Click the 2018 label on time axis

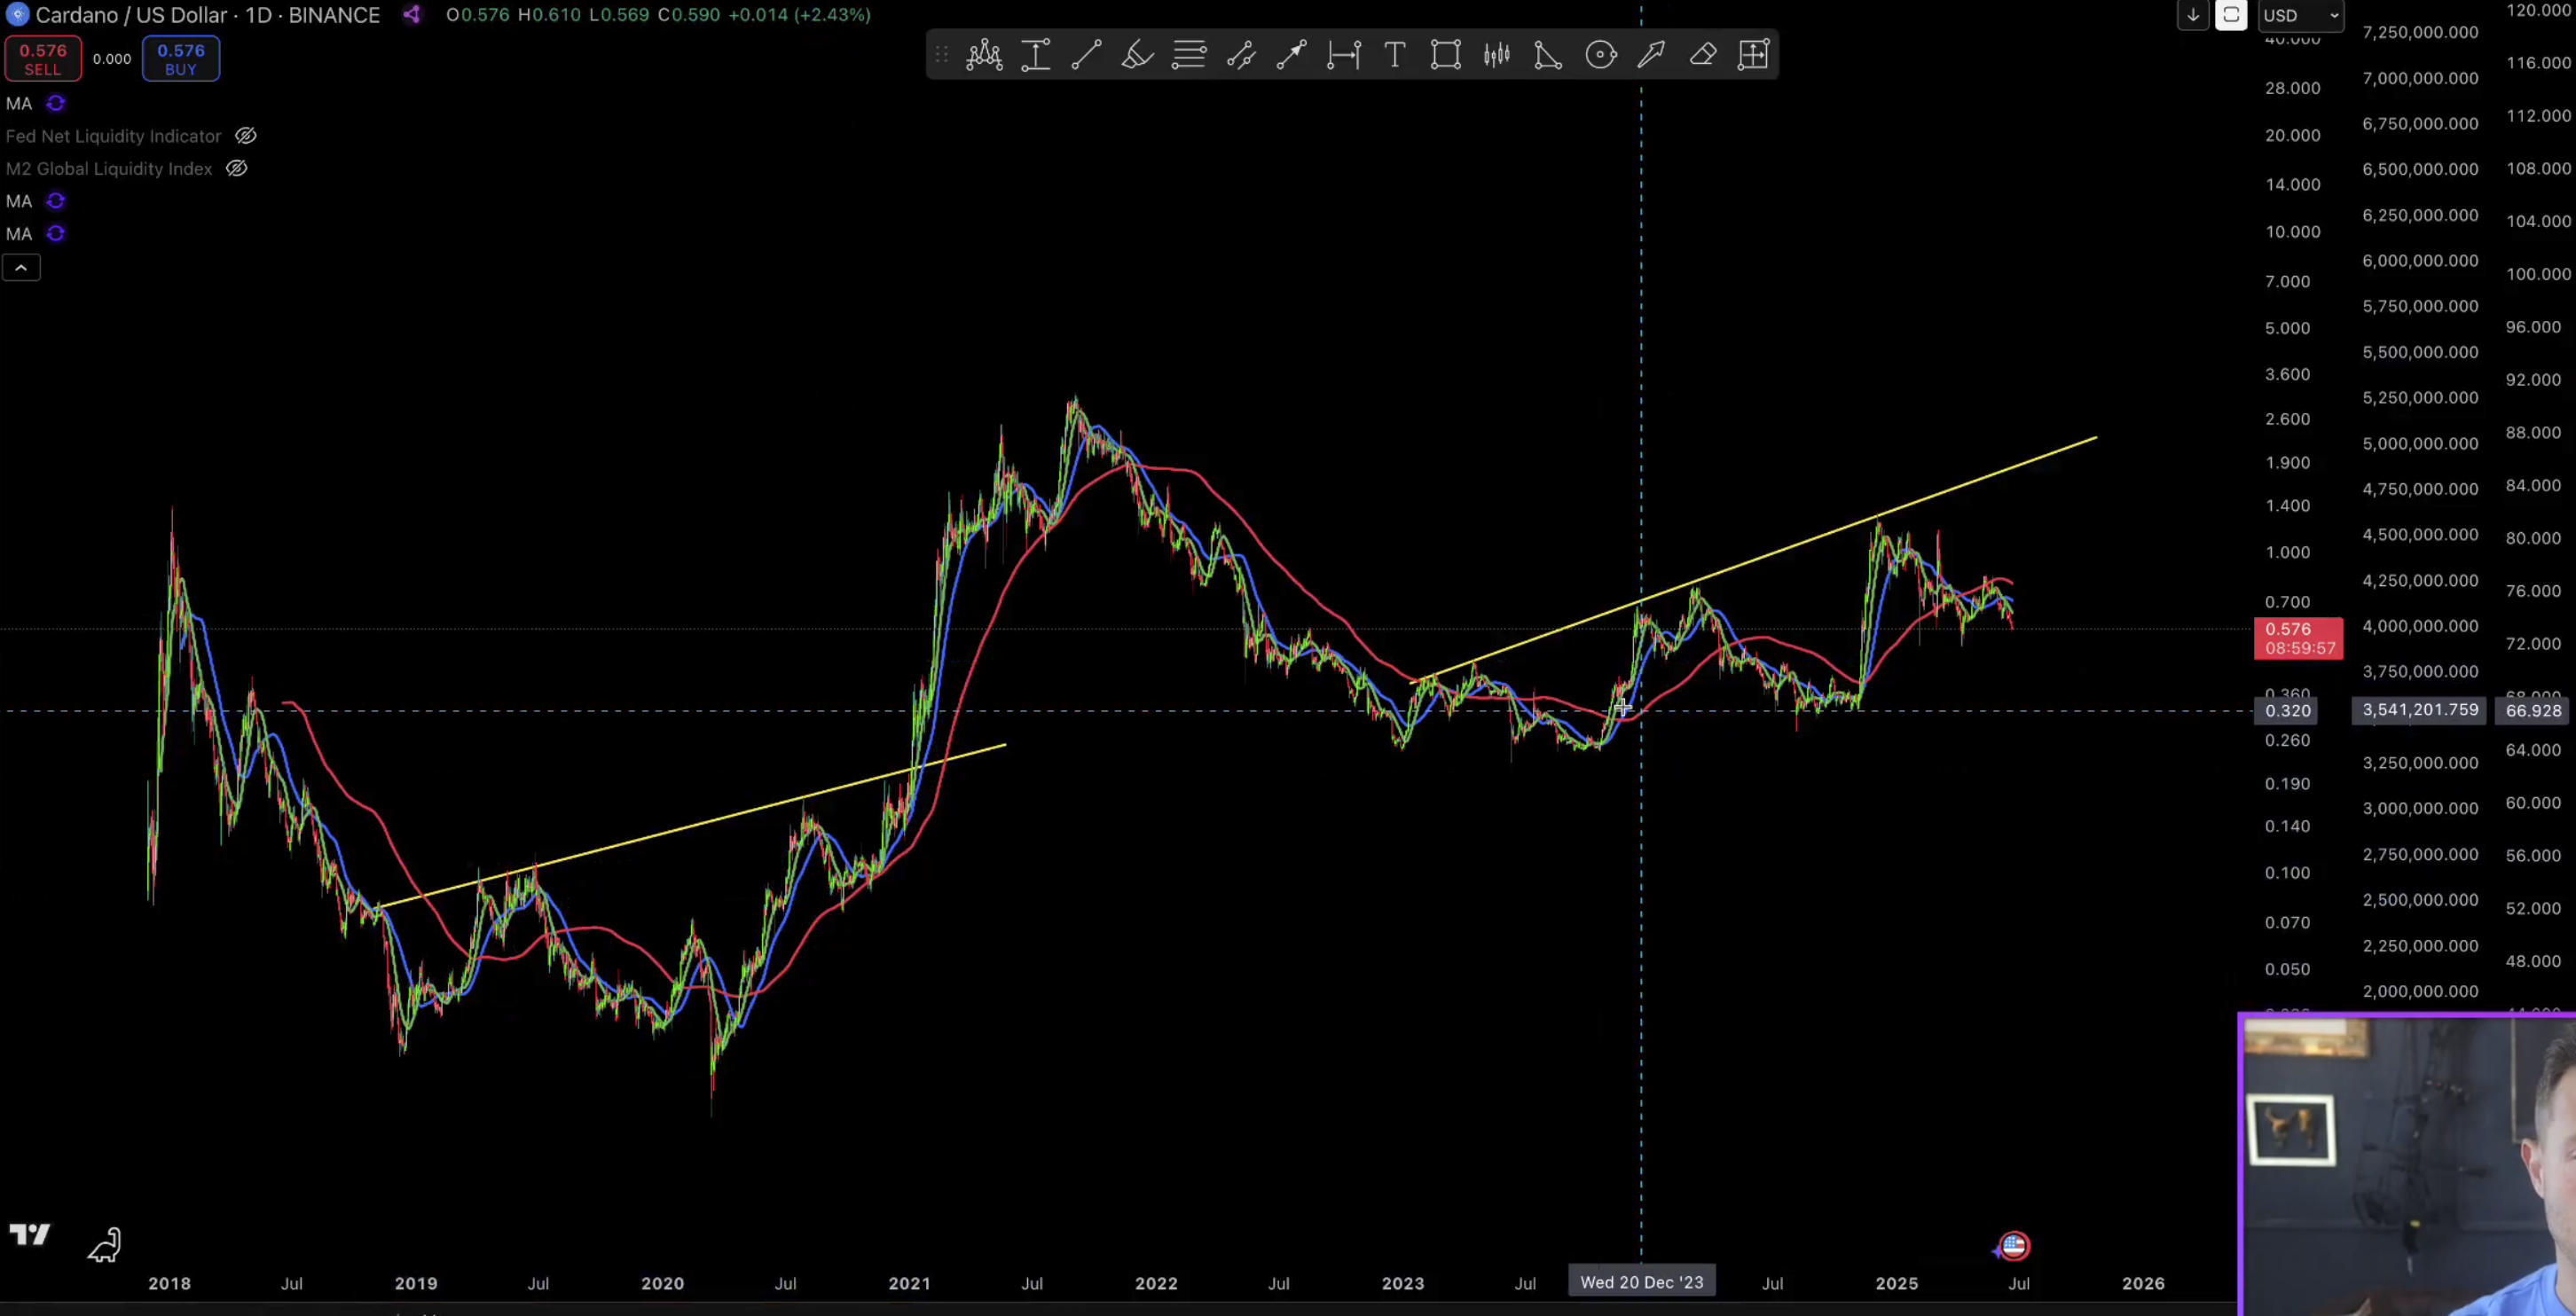(x=169, y=1283)
